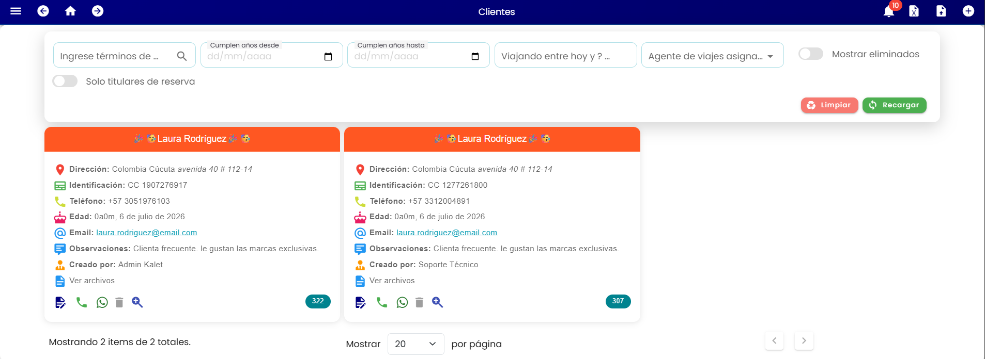Open items per page dropdown showing 20

click(x=415, y=344)
